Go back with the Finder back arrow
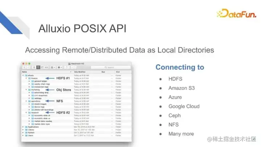The image size is (261, 147). (x=24, y=68)
